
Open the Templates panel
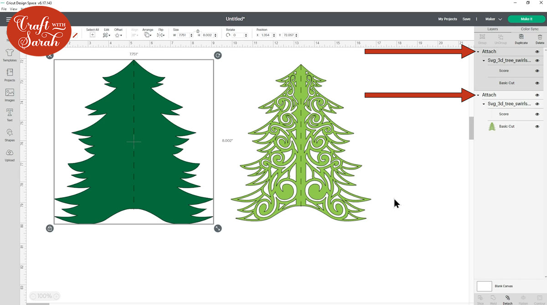[10, 55]
